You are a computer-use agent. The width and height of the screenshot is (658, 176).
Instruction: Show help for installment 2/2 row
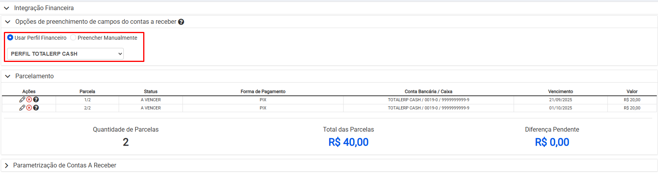point(36,108)
